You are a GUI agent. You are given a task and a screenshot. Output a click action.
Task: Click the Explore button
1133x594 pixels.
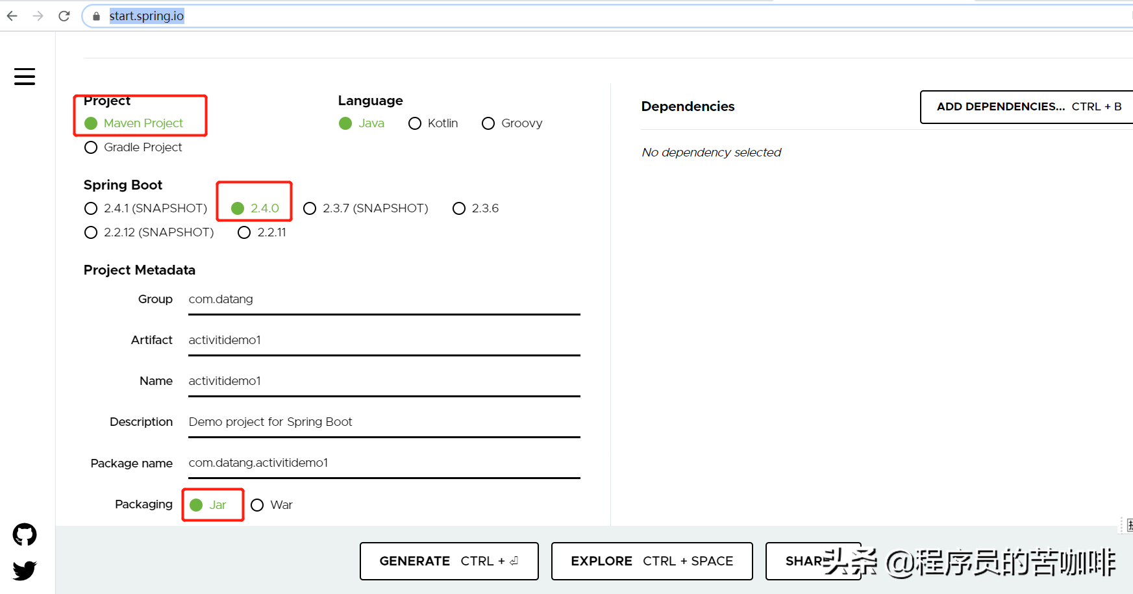click(652, 561)
